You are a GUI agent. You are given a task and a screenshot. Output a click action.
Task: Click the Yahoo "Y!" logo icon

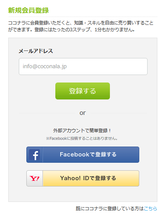pyautogui.click(x=35, y=179)
